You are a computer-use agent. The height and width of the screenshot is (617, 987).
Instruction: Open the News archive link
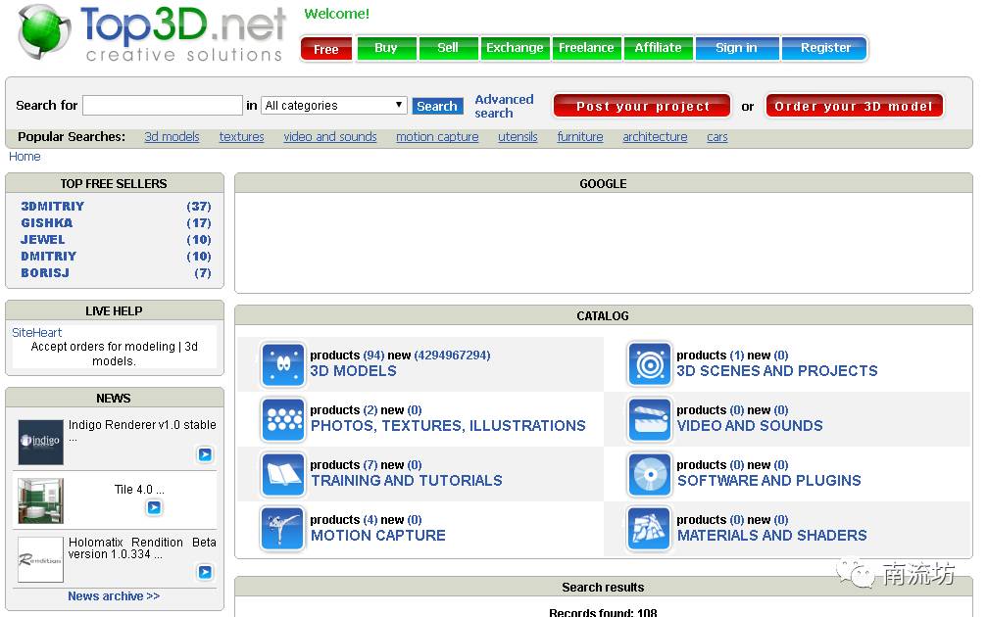click(x=114, y=596)
